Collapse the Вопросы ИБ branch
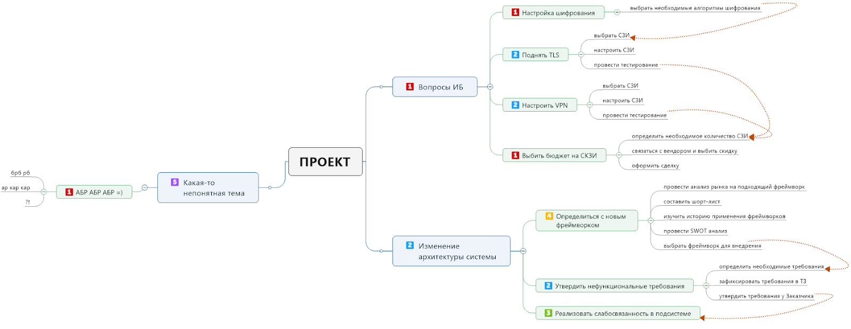This screenshot has height=329, width=851. pyautogui.click(x=490, y=87)
